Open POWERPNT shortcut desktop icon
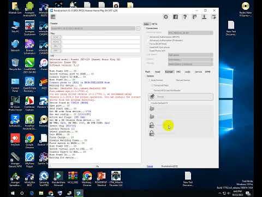 [102, 178]
